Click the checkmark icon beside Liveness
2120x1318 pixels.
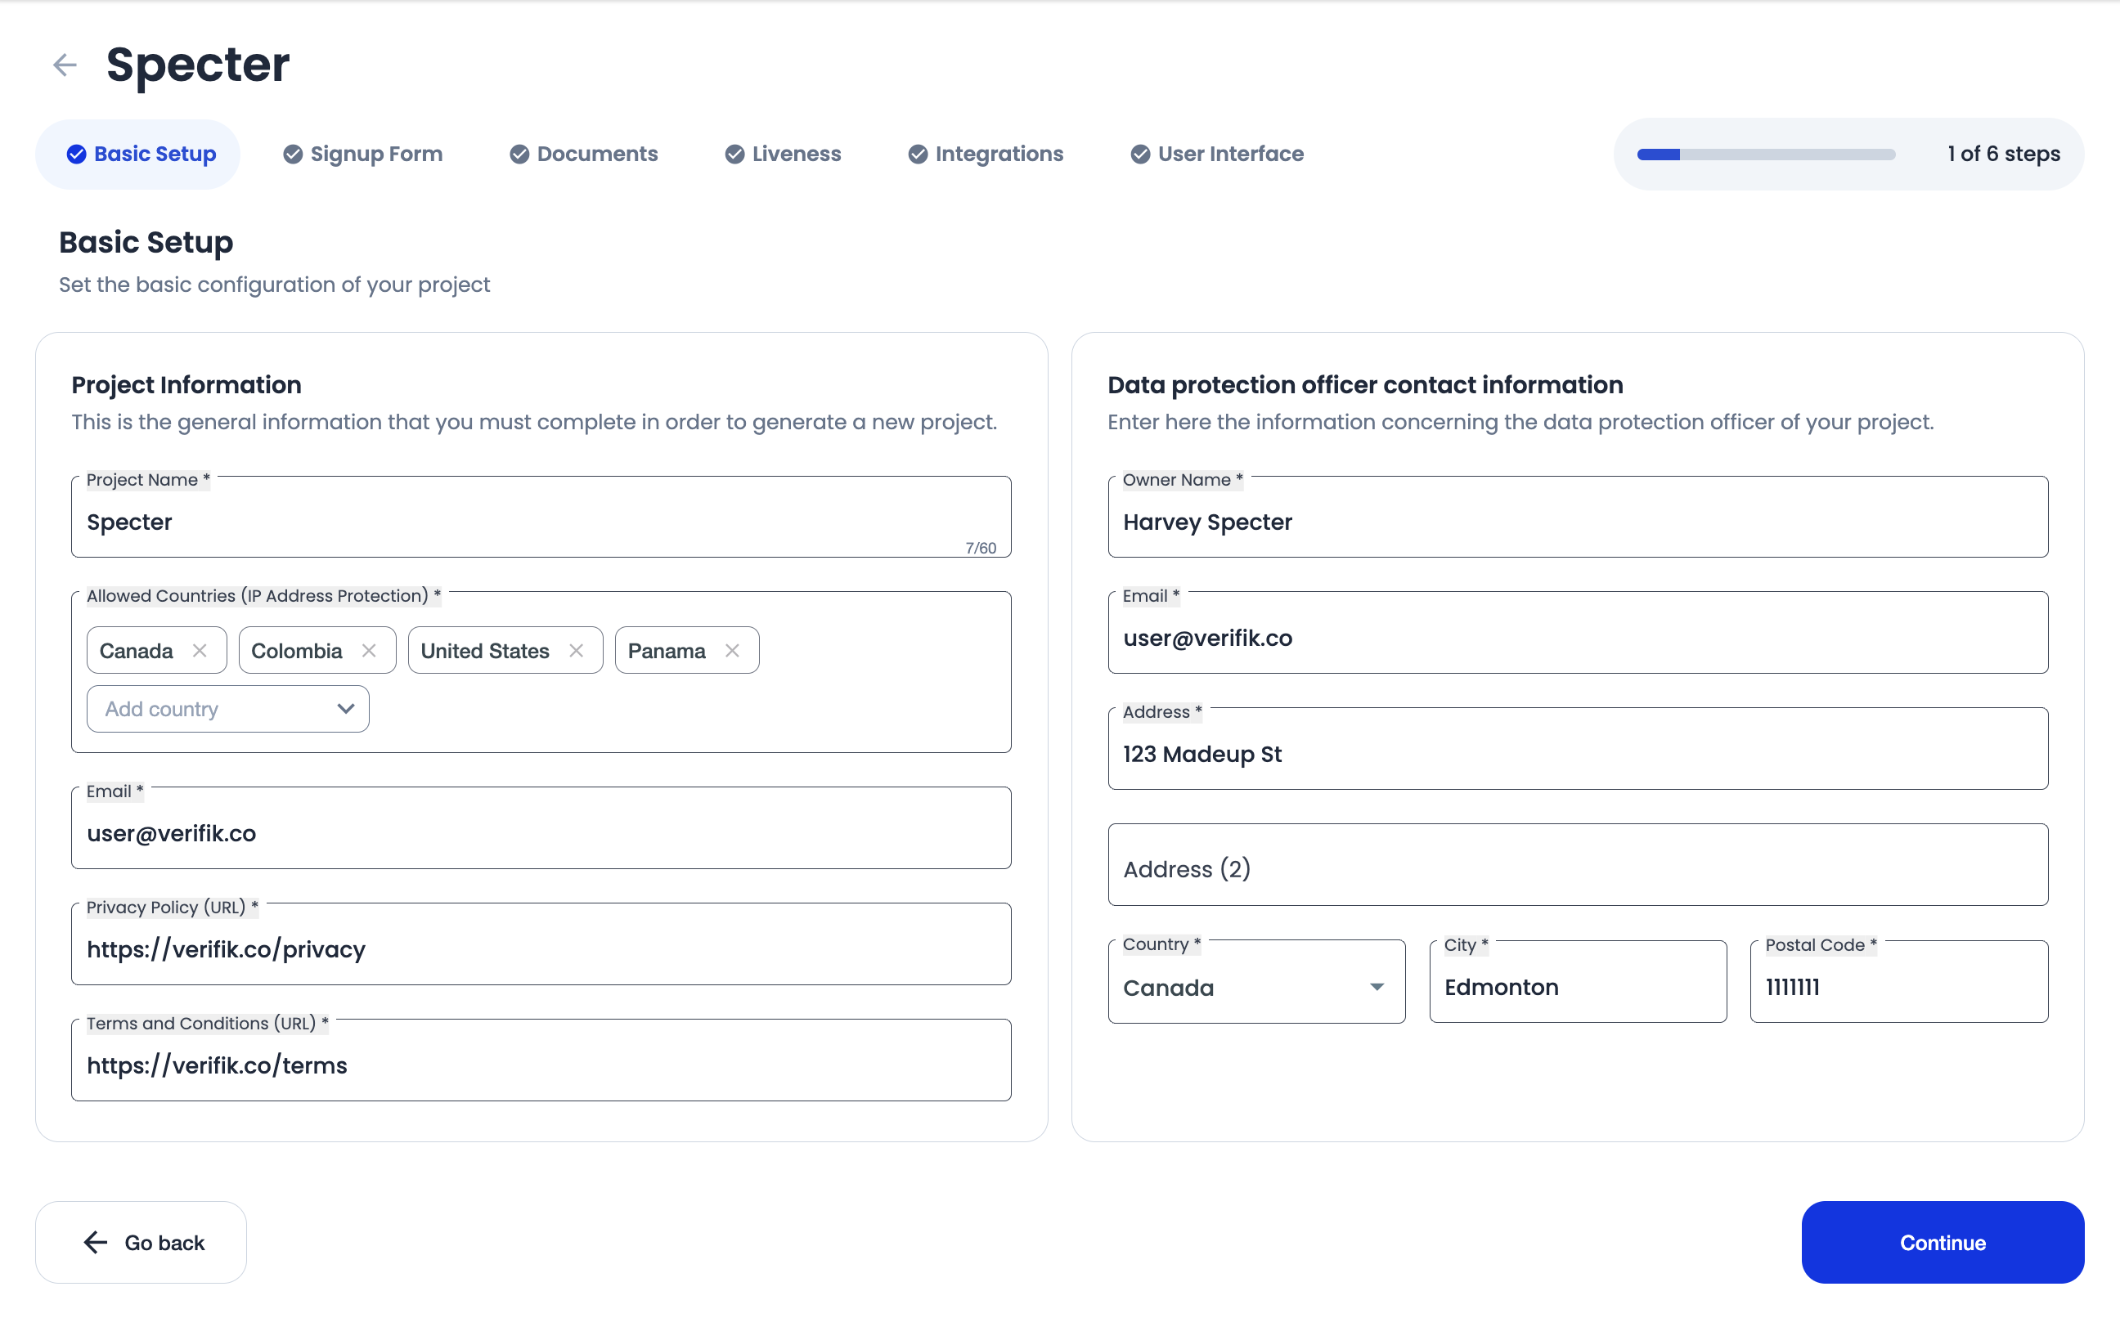734,155
